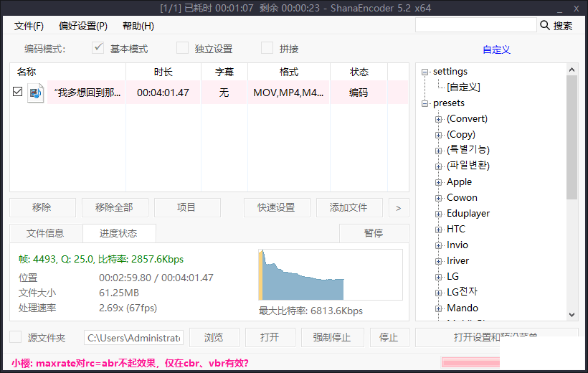Click the 移除 button
This screenshot has height=373, width=588.
tap(42, 207)
